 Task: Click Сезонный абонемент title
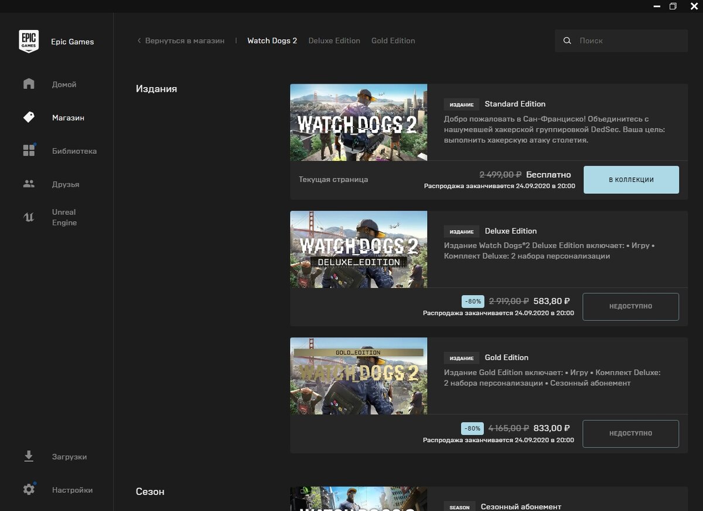coord(521,507)
